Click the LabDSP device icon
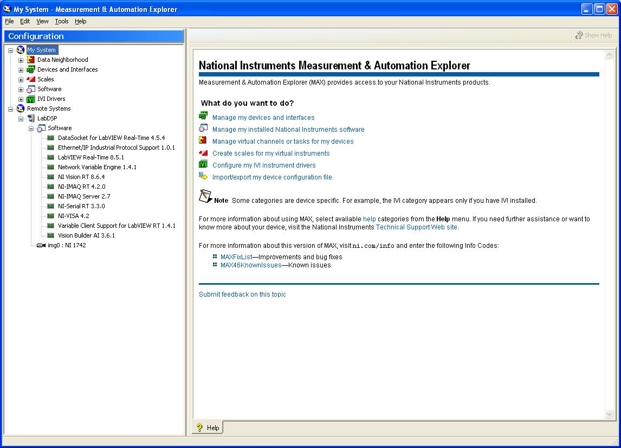 [x=31, y=118]
